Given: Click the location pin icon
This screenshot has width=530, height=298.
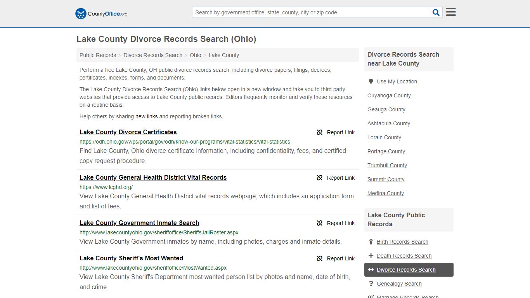Looking at the screenshot, I should [x=371, y=81].
